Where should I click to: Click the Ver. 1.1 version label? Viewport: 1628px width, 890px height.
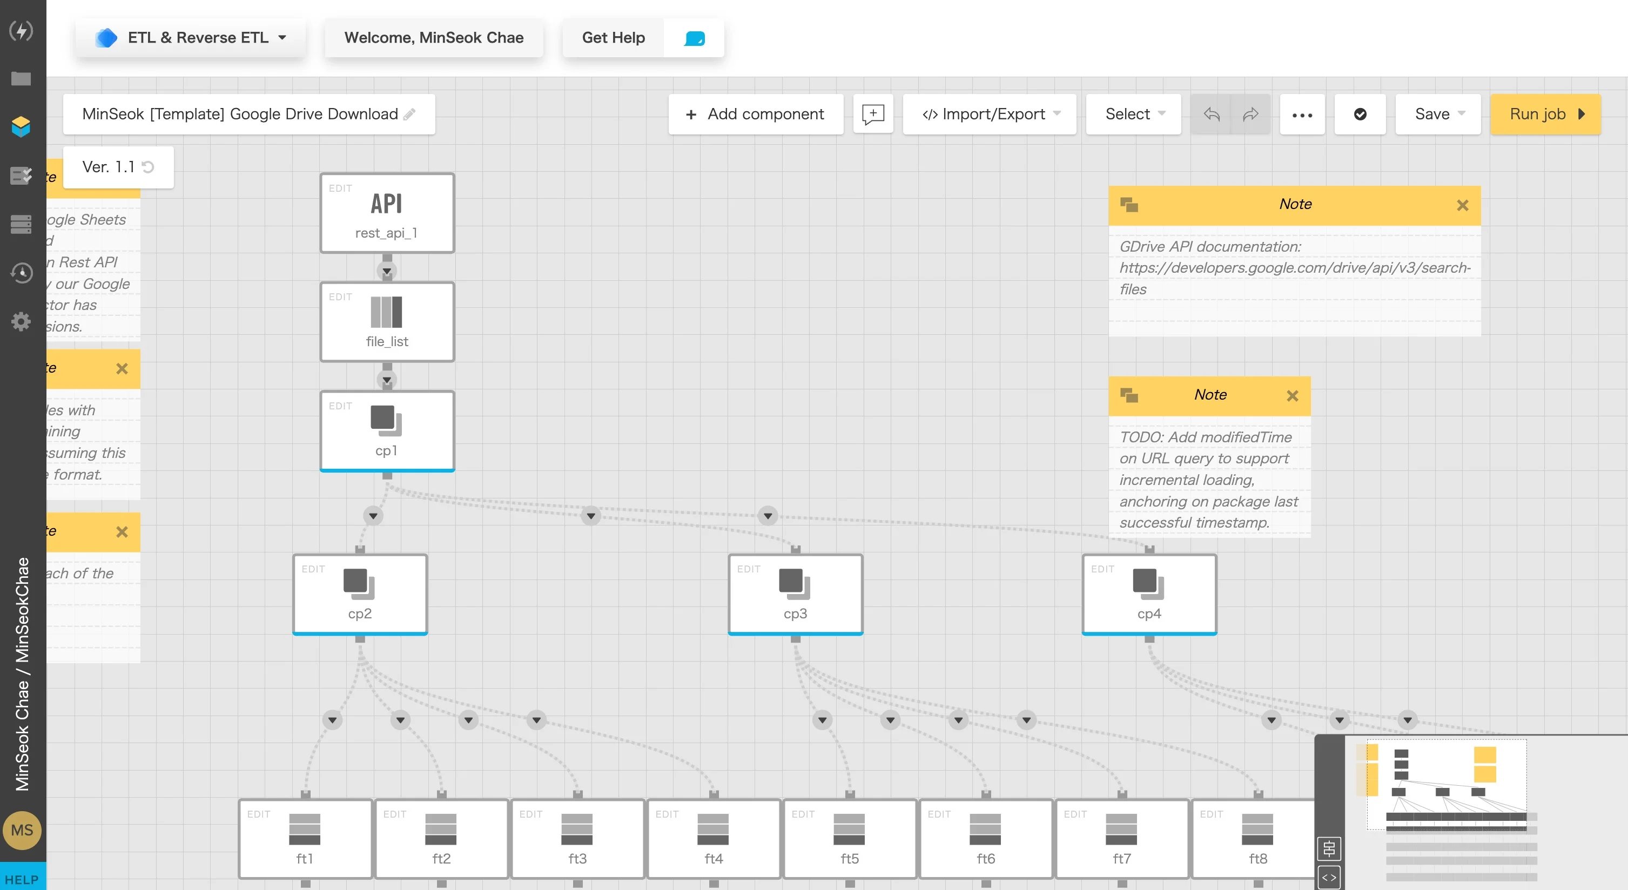tap(108, 167)
